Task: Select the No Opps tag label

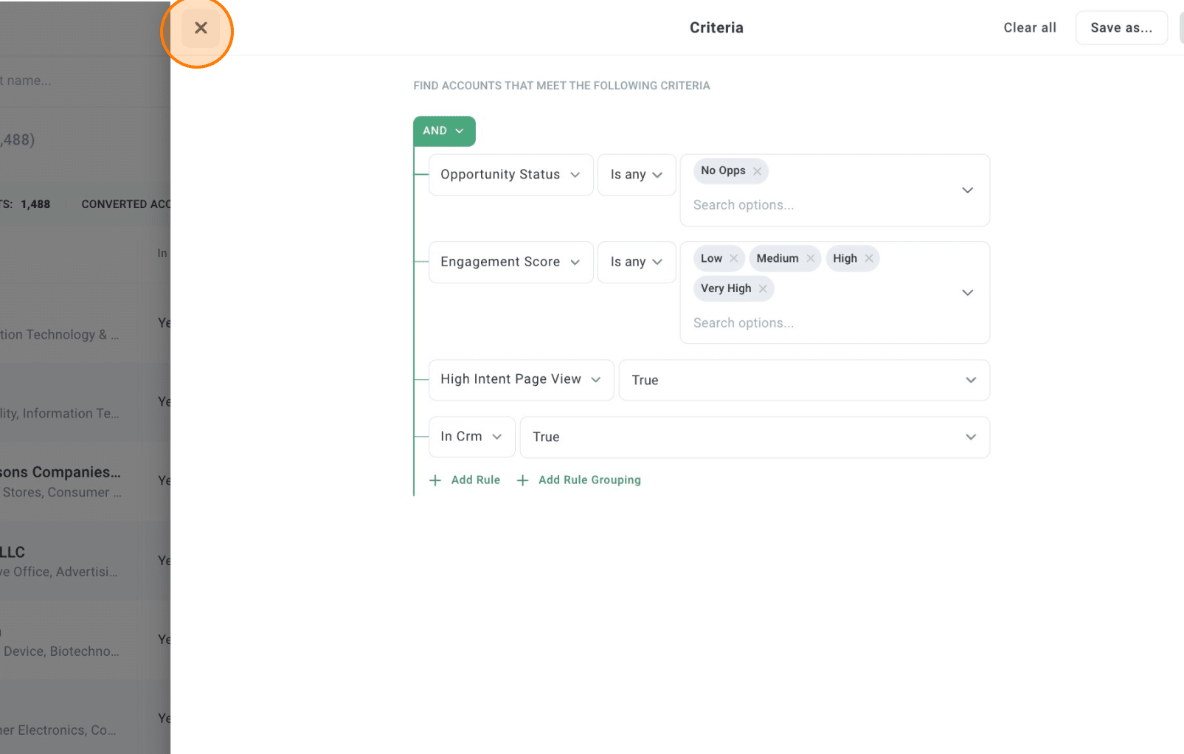Action: 723,171
